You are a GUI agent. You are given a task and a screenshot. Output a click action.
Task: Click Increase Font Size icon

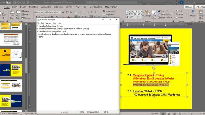coord(63,12)
